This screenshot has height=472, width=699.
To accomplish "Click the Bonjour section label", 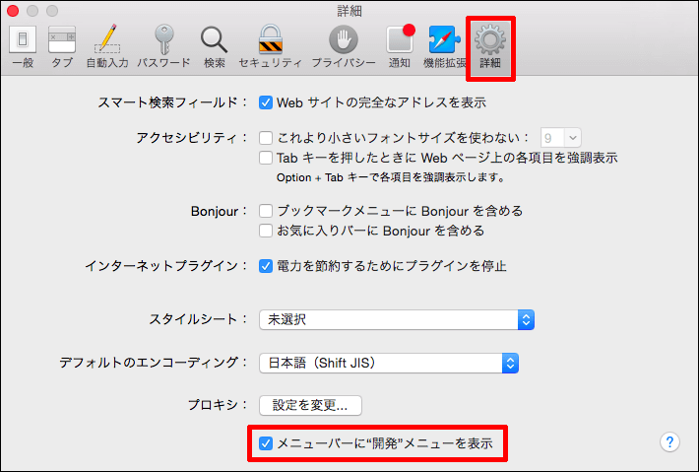I will (x=219, y=211).
